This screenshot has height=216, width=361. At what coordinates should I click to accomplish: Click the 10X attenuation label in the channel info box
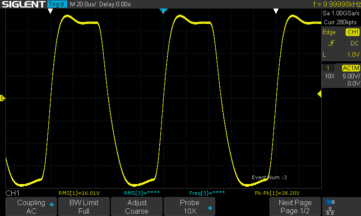click(x=329, y=76)
